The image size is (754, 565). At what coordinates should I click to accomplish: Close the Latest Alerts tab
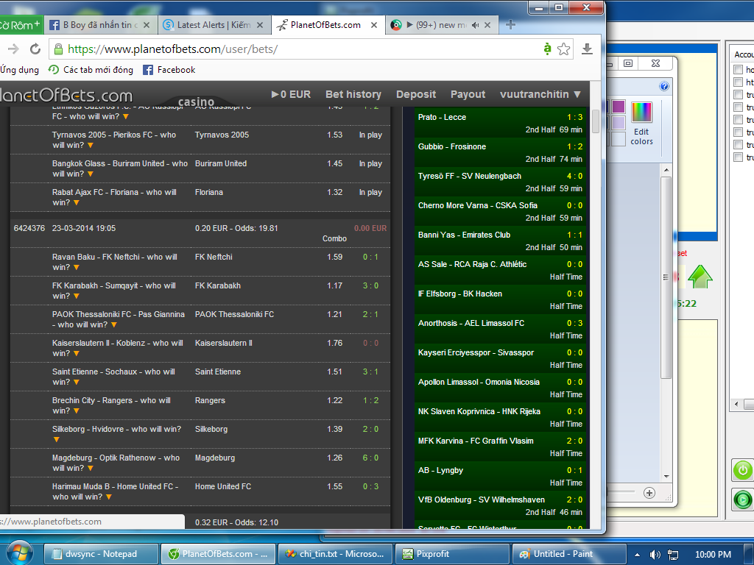[260, 25]
